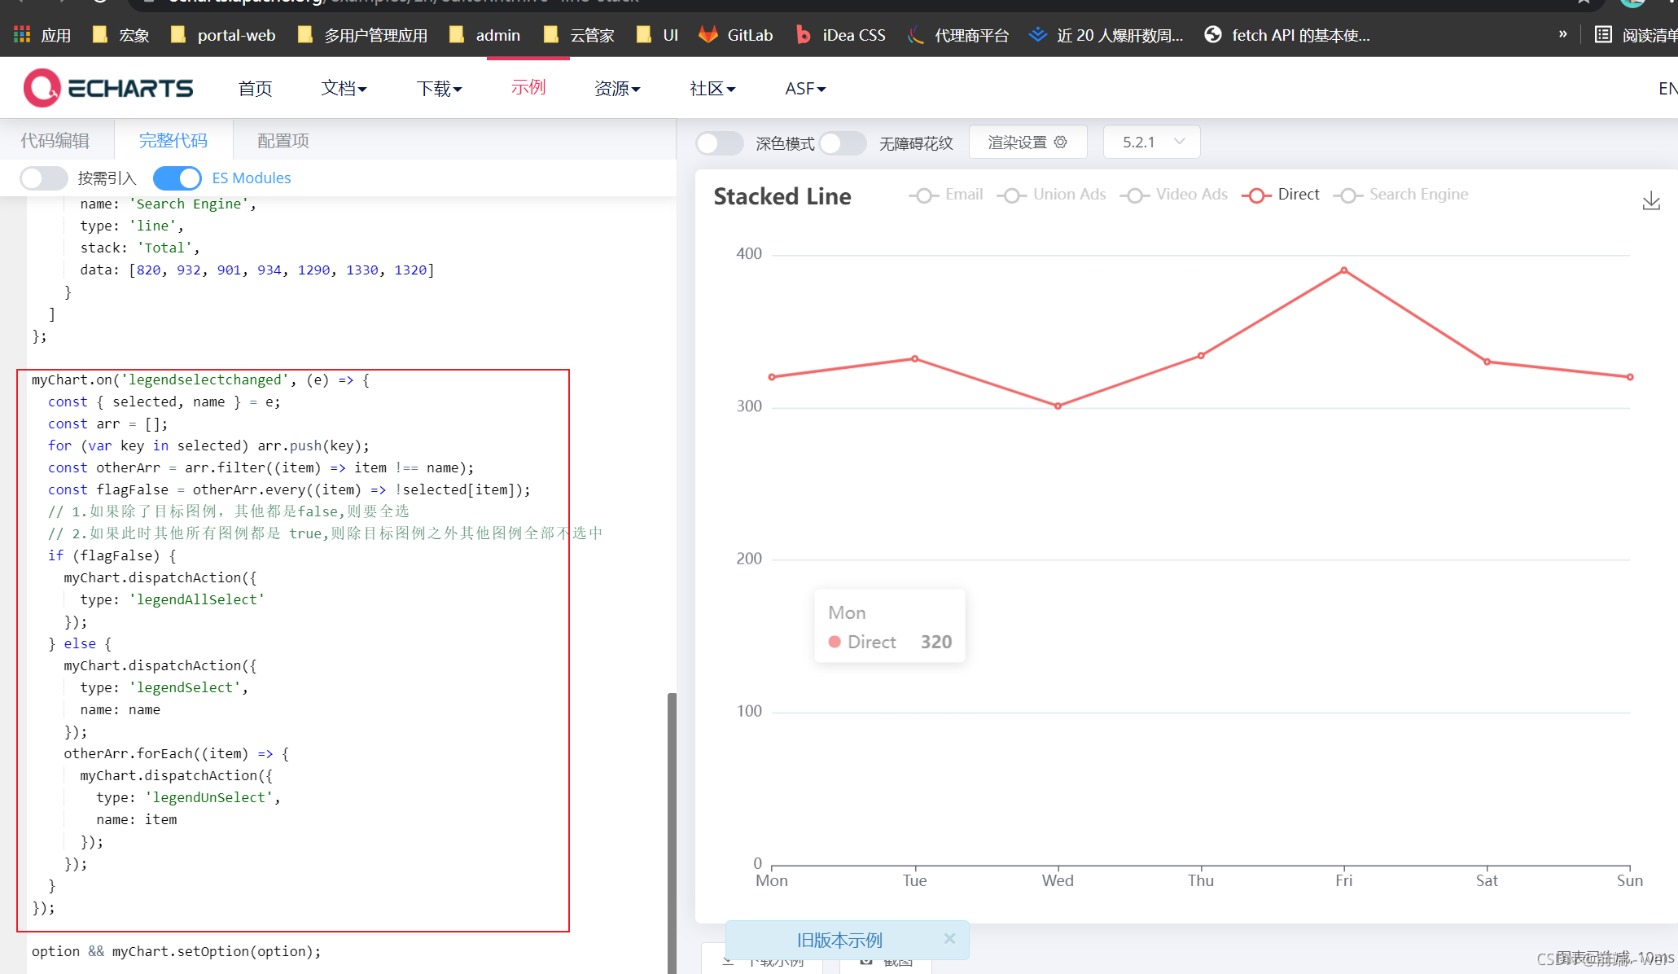Open the 下载 download menu
The image size is (1678, 974).
[439, 88]
